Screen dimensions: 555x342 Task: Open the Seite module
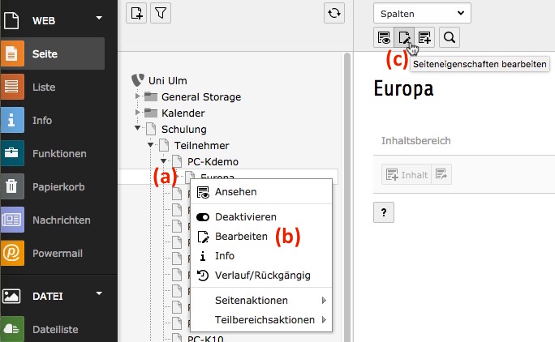click(x=53, y=53)
